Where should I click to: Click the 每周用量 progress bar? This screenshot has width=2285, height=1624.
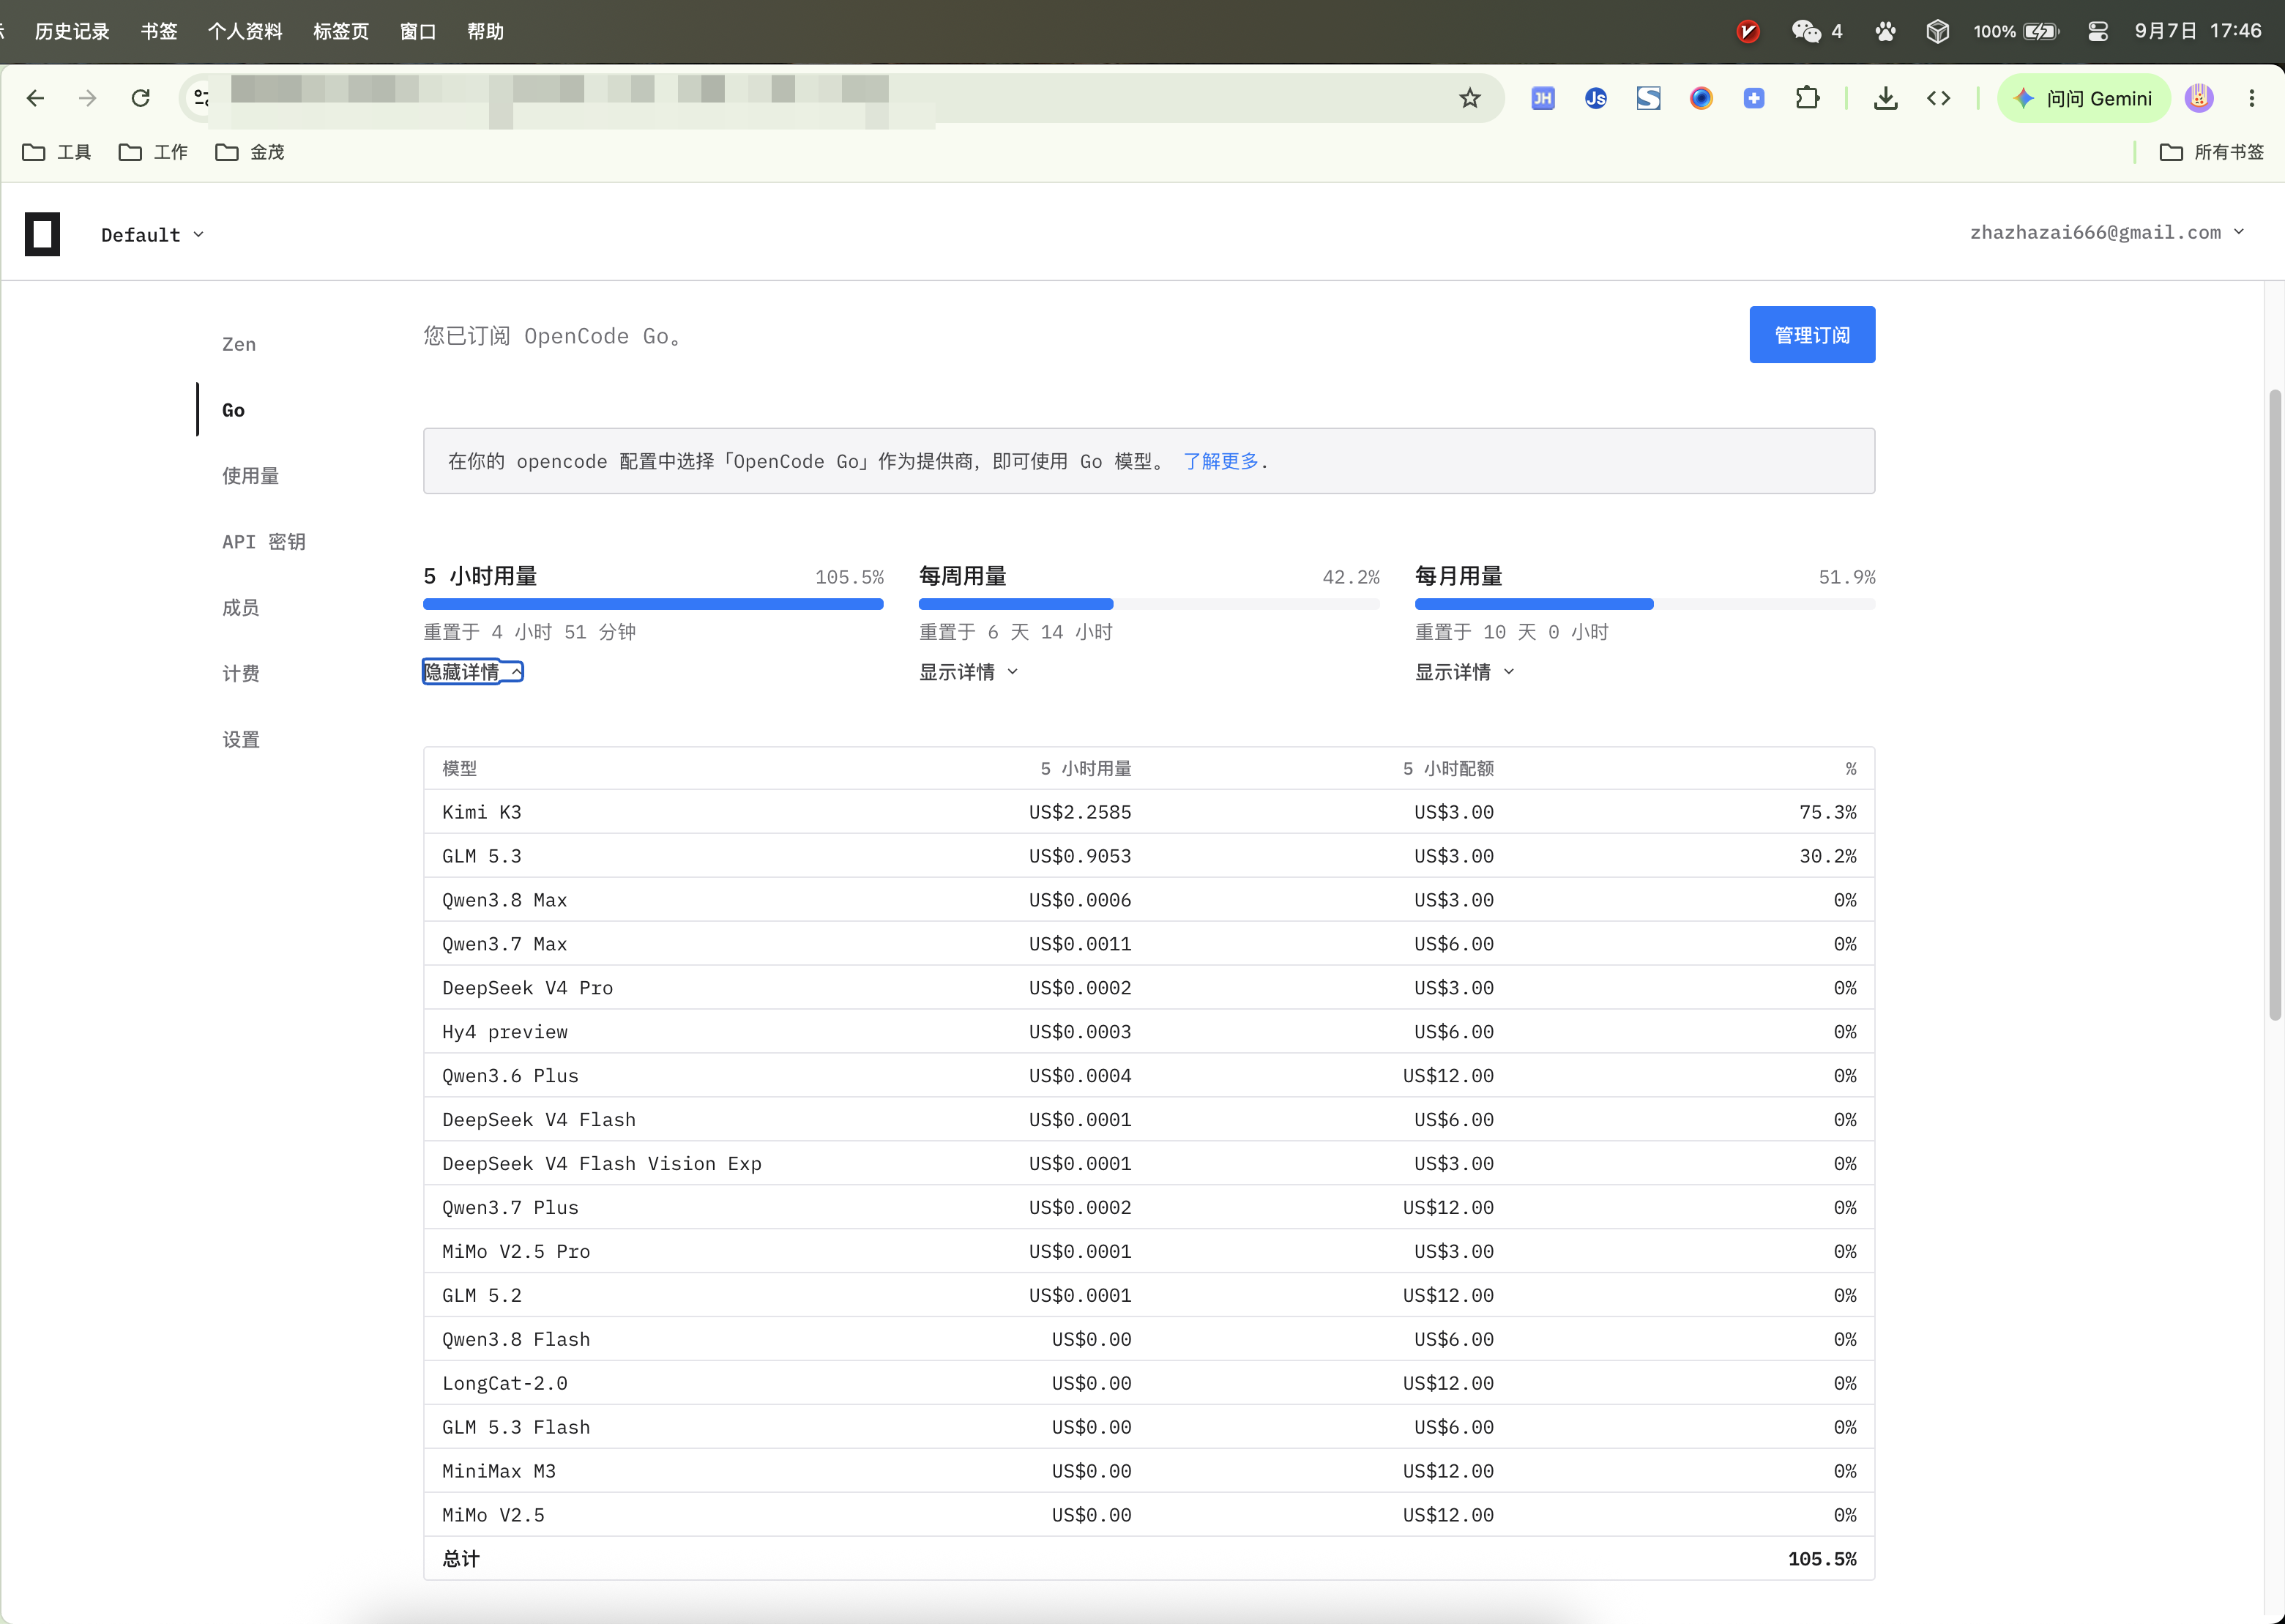pos(1149,604)
